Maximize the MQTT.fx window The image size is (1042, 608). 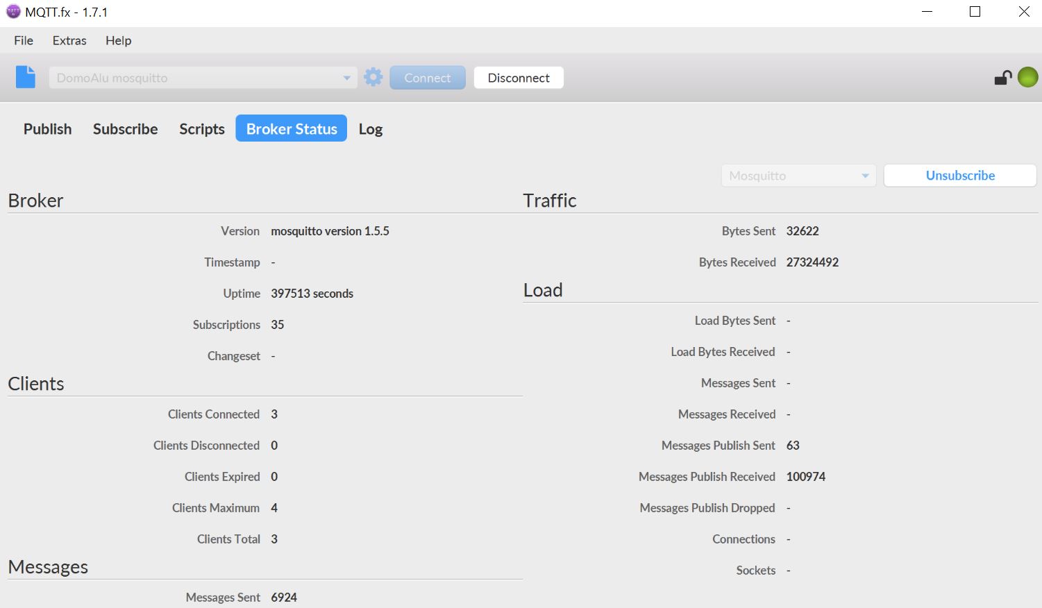975,12
